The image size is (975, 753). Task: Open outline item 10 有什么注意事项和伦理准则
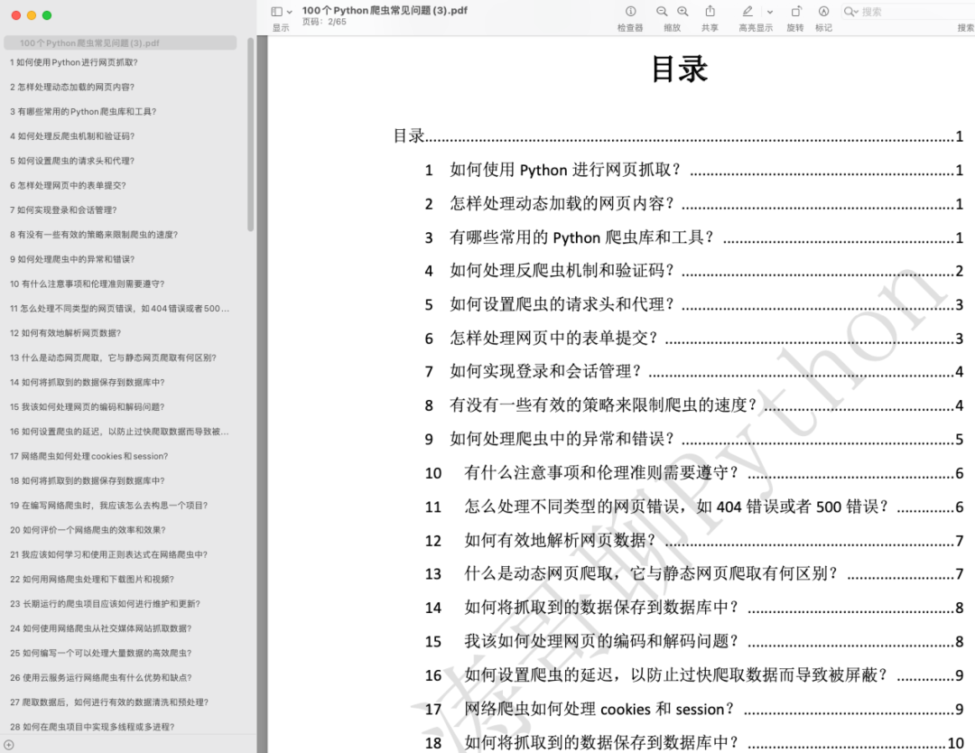coord(87,284)
